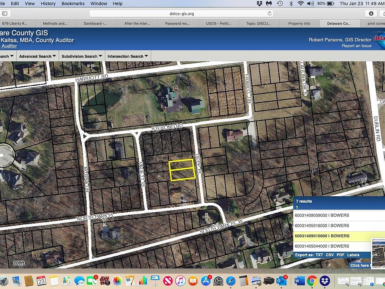The width and height of the screenshot is (385, 289).
Task: Switch to Password reset tab
Action: tap(177, 23)
